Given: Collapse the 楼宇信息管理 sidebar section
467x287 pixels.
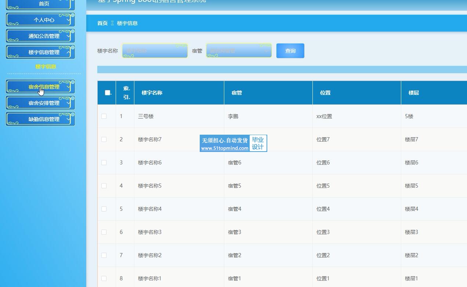Looking at the screenshot, I should 68,52.
